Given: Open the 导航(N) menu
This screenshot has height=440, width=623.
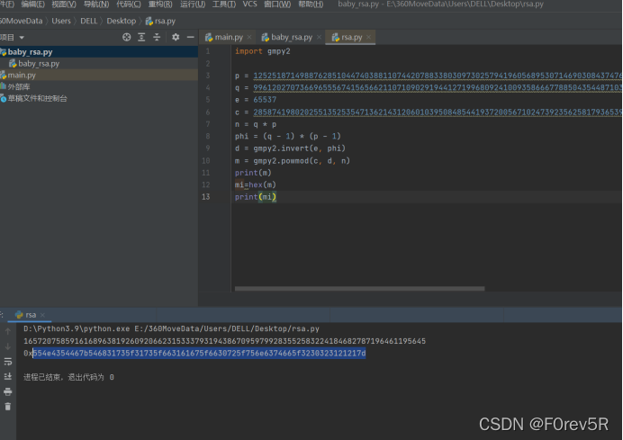Looking at the screenshot, I should (x=96, y=4).
